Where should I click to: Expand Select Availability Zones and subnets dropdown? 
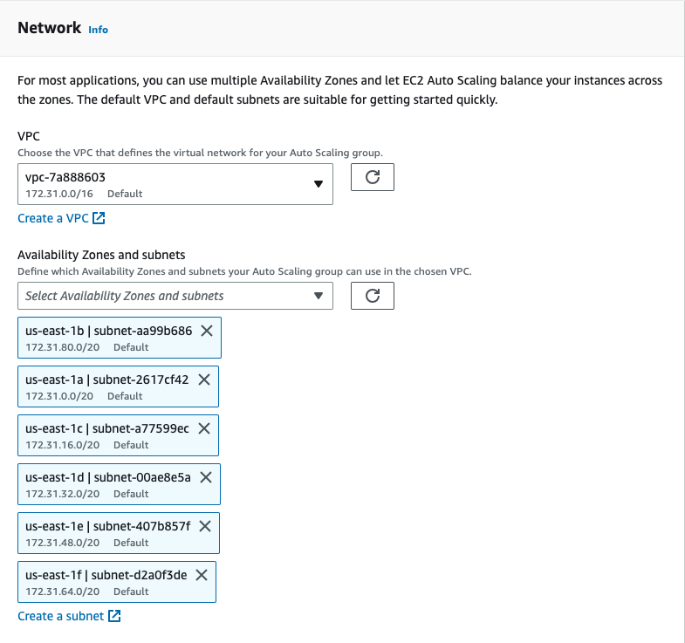tap(175, 296)
